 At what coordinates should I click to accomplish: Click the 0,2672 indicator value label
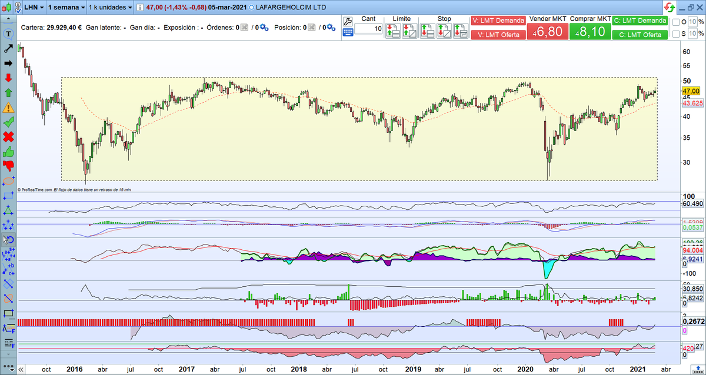coord(692,322)
